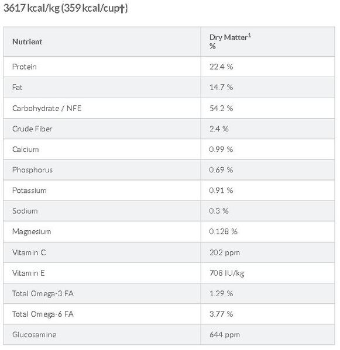Select the Crude Fiber row label
The image size is (340, 350).
32,129
